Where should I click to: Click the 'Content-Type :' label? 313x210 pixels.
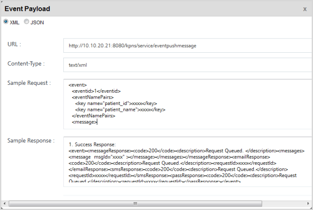tap(26, 64)
